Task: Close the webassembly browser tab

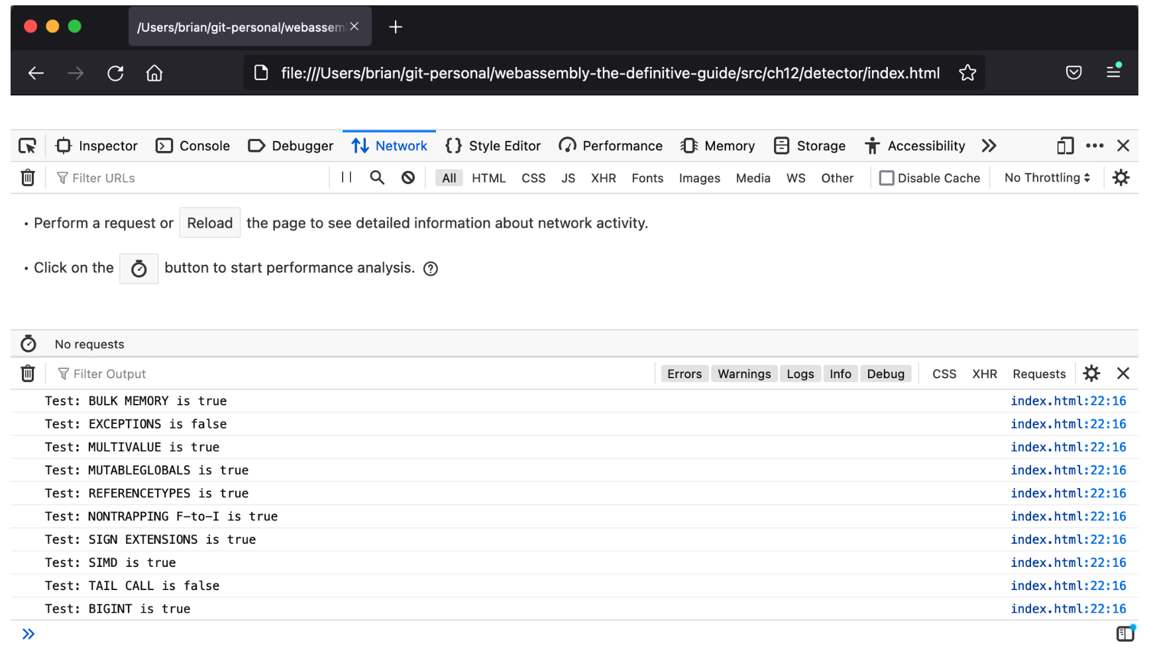Action: click(x=355, y=26)
